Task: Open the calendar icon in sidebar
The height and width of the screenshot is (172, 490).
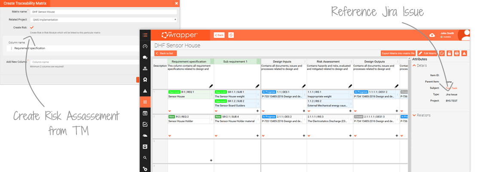Action: point(145,113)
